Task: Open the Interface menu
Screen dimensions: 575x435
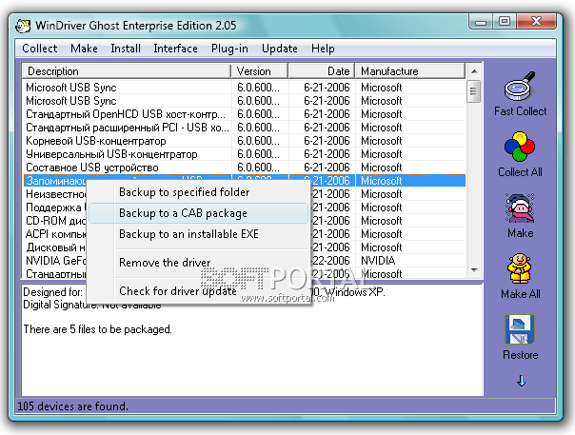Action: click(x=175, y=49)
